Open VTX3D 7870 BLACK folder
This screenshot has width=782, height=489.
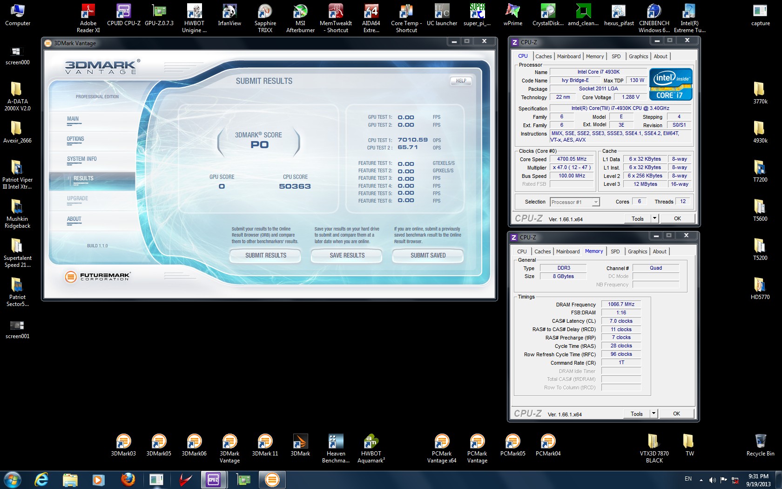tap(654, 448)
